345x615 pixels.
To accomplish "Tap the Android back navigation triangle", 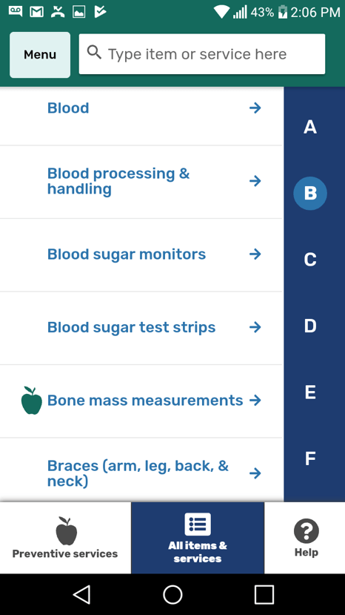I will tap(82, 594).
